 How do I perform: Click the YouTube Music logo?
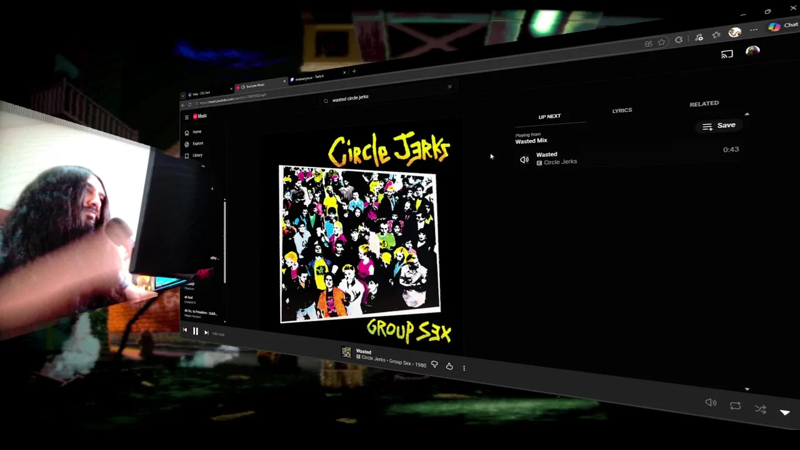[200, 116]
